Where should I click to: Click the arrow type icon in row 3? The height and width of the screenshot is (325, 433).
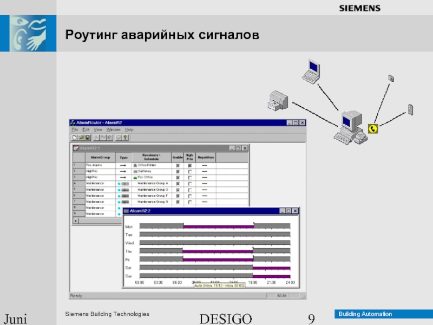(x=123, y=178)
